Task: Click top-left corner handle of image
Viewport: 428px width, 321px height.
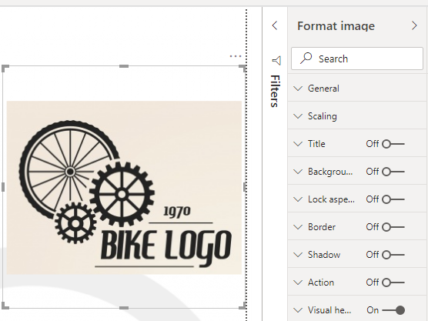Action: (5, 69)
